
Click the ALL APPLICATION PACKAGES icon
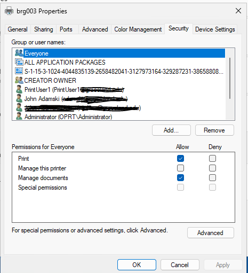[x=19, y=62]
